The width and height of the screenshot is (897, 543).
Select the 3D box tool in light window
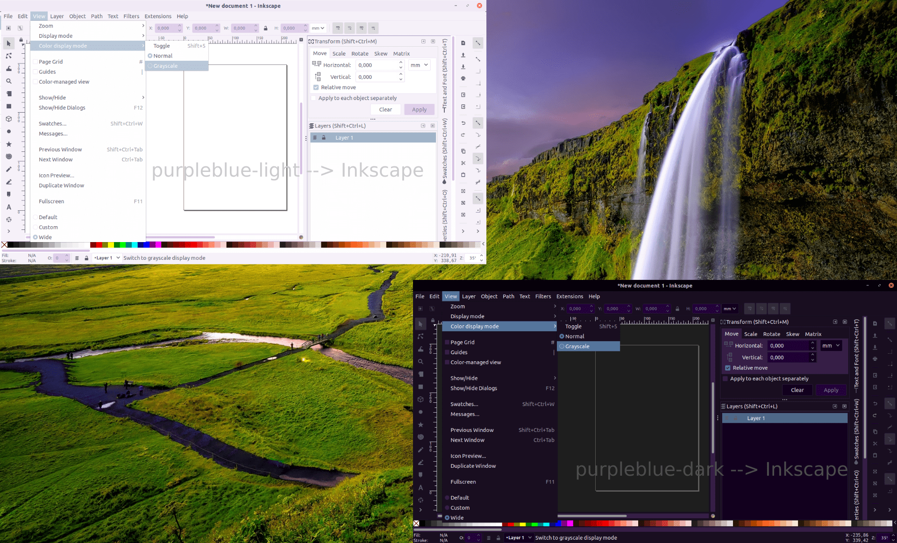(x=8, y=119)
